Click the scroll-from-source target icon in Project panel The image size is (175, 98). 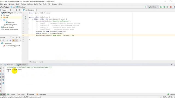[11, 10]
